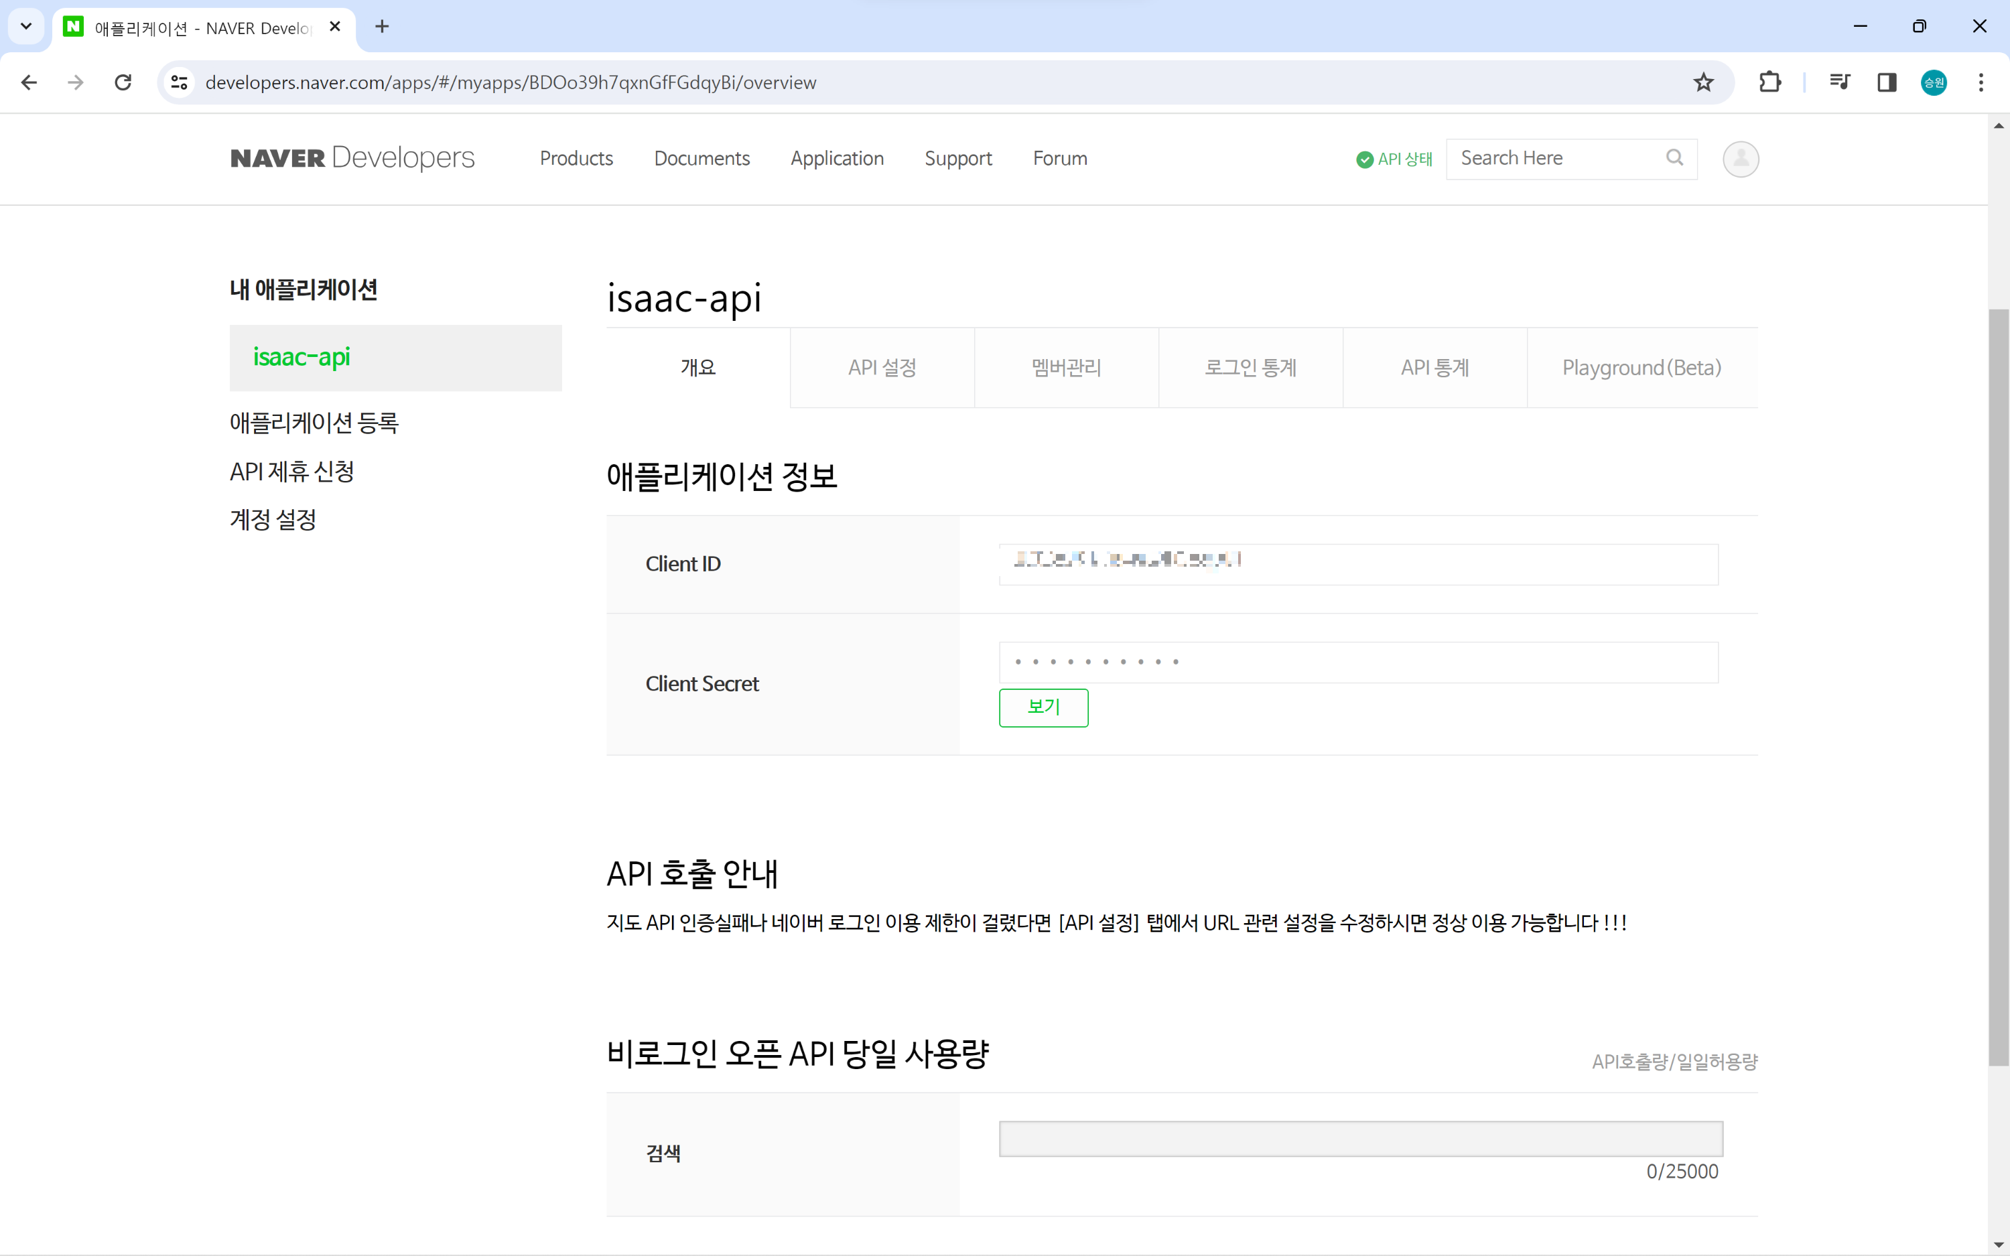Reload the page

[123, 82]
